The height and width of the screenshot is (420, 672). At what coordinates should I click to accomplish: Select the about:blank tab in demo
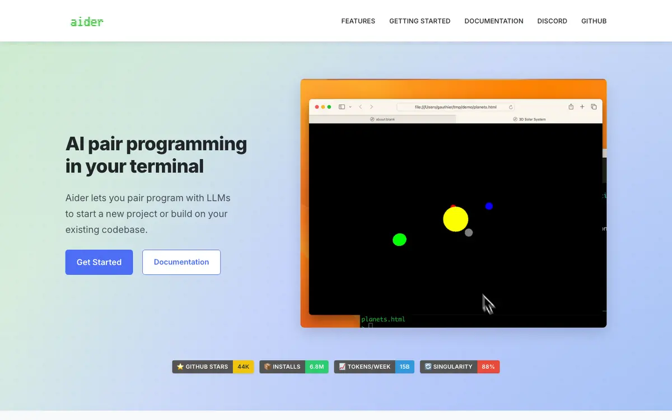tap(382, 119)
